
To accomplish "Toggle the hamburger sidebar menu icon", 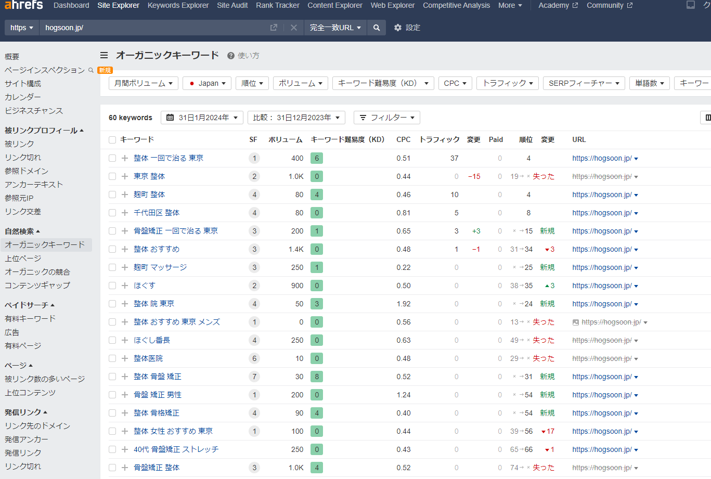I will (x=104, y=55).
